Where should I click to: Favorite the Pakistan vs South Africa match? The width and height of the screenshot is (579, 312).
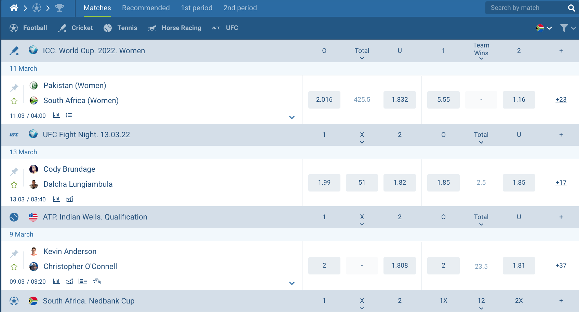pos(14,101)
